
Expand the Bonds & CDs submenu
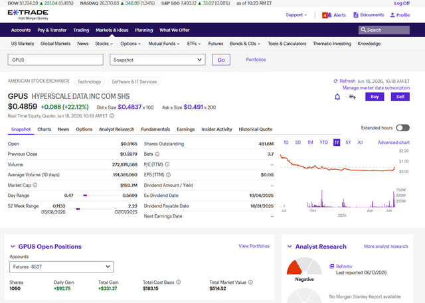click(x=245, y=44)
